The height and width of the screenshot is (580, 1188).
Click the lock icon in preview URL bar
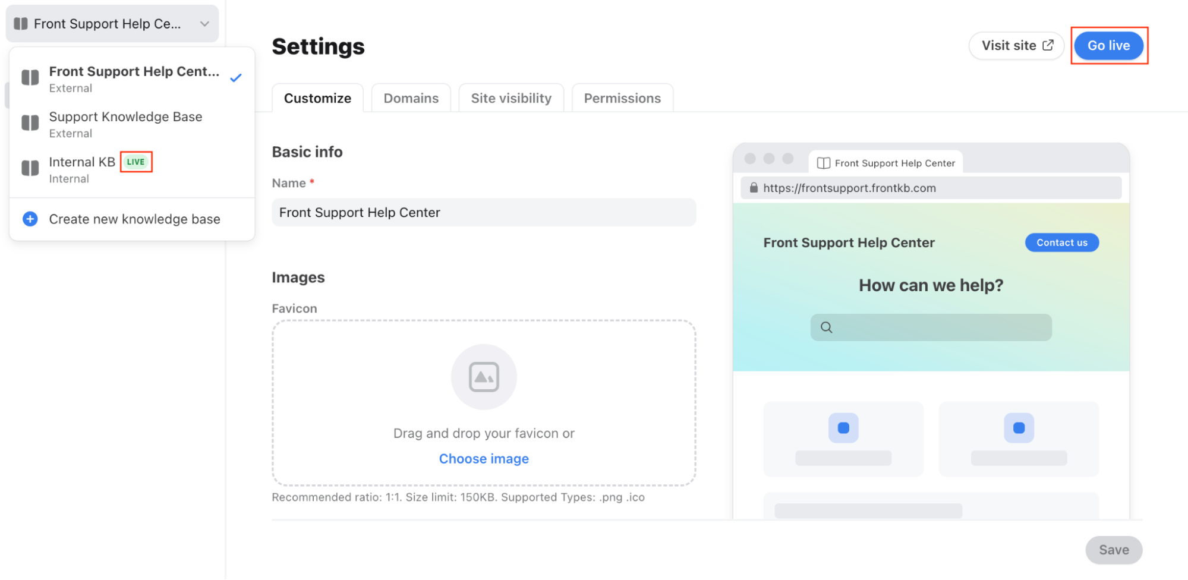[x=754, y=188]
